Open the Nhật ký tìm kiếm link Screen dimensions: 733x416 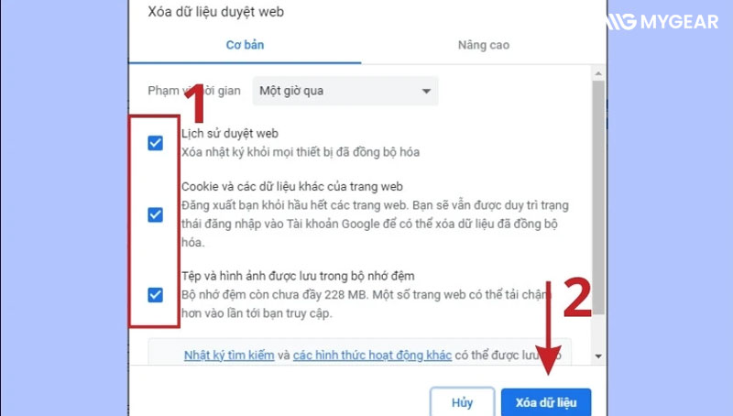click(x=229, y=356)
